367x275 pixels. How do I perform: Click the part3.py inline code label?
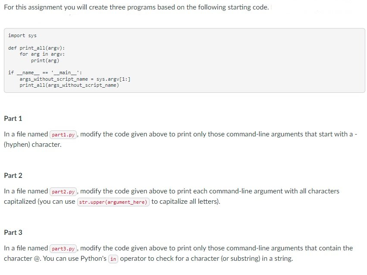[63, 248]
